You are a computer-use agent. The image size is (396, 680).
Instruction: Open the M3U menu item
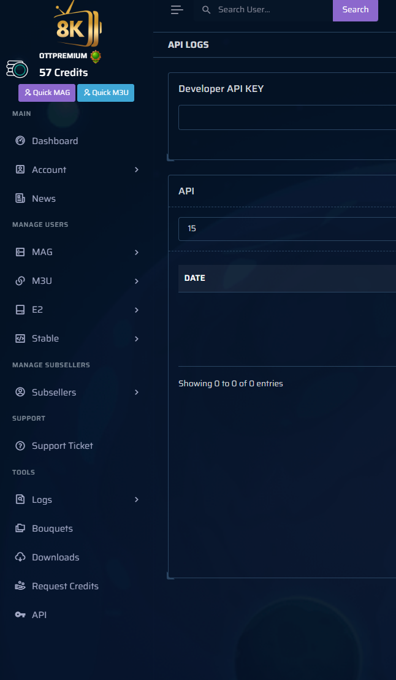(x=42, y=281)
